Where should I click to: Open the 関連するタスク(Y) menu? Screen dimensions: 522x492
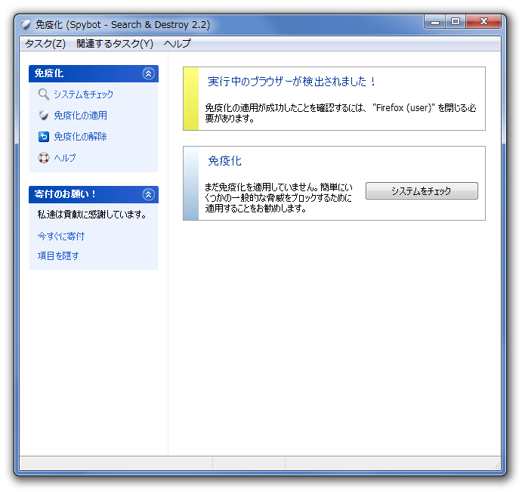(115, 44)
